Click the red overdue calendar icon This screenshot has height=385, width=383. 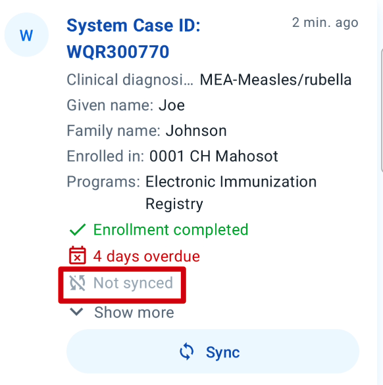[x=78, y=256]
